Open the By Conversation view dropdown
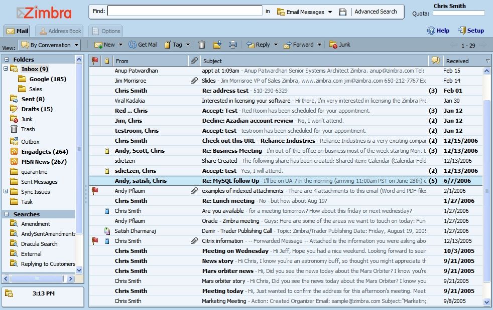Viewport: 493px width, 310px height. pos(49,45)
